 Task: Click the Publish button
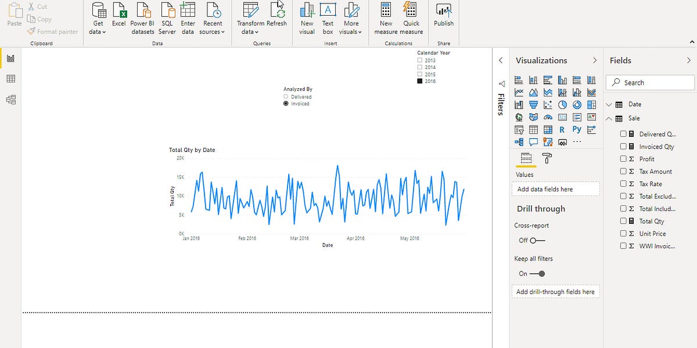tap(443, 17)
